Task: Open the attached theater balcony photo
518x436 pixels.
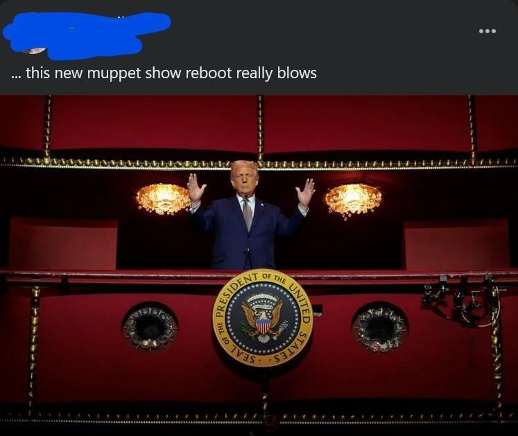Action: [x=259, y=265]
